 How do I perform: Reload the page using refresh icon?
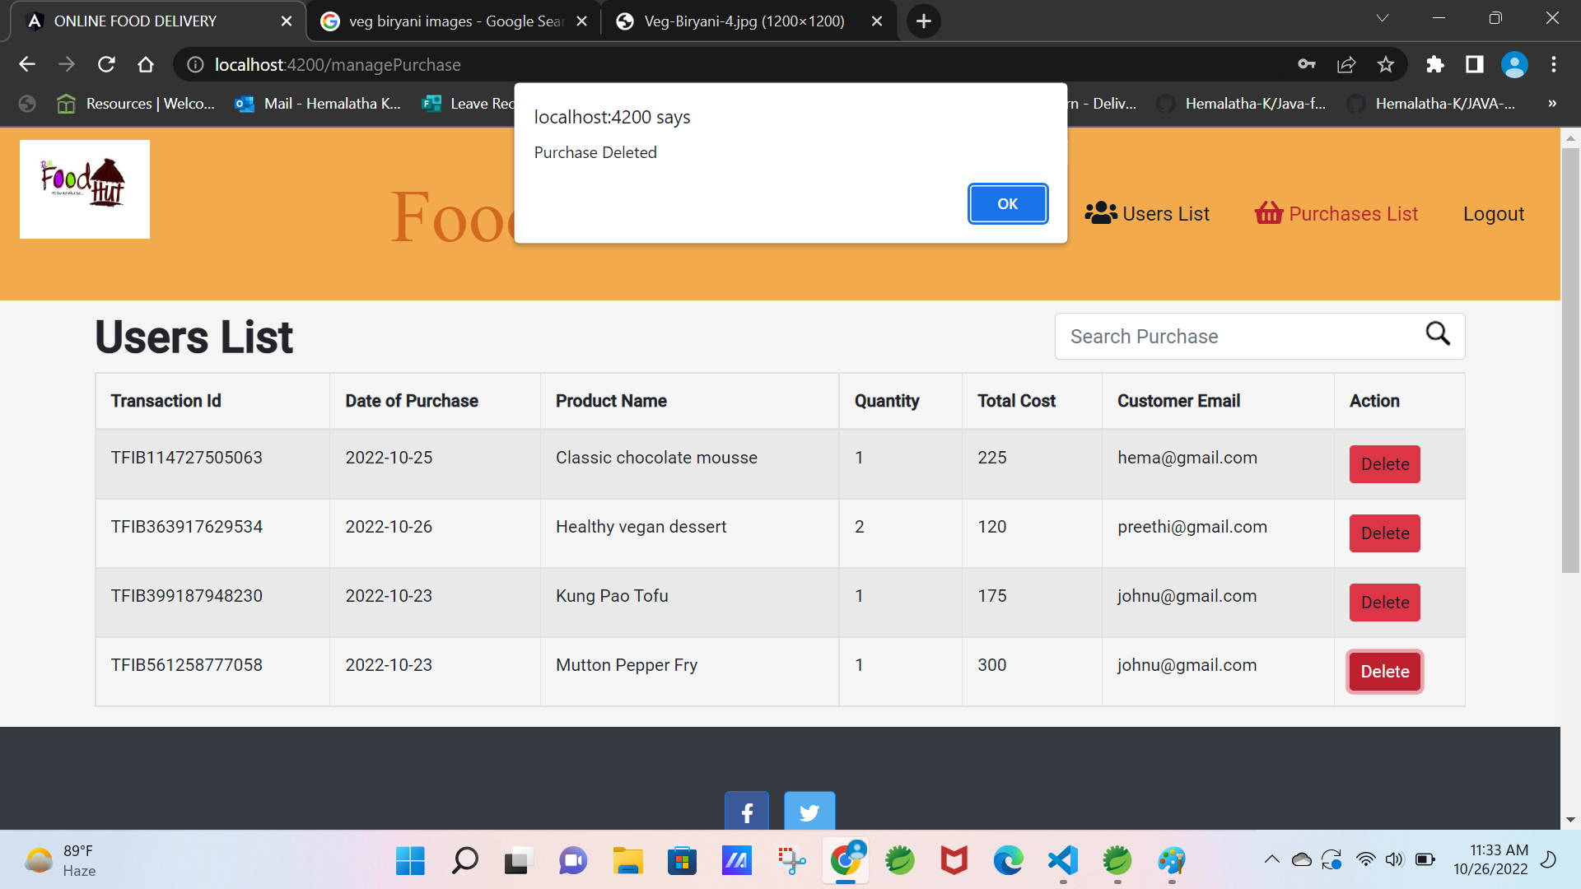coord(106,64)
